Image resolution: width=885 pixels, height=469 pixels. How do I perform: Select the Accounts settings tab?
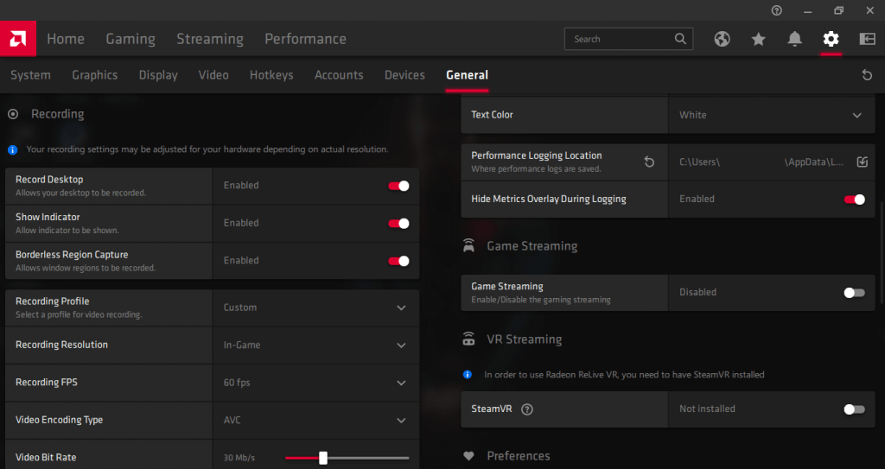[339, 75]
